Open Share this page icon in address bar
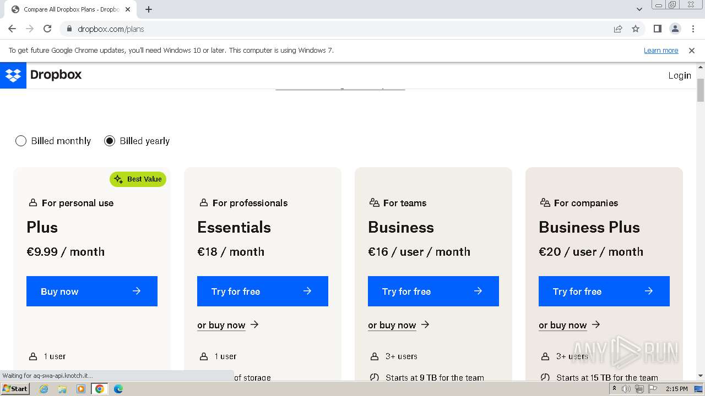Viewport: 705px width, 396px height. click(x=618, y=29)
